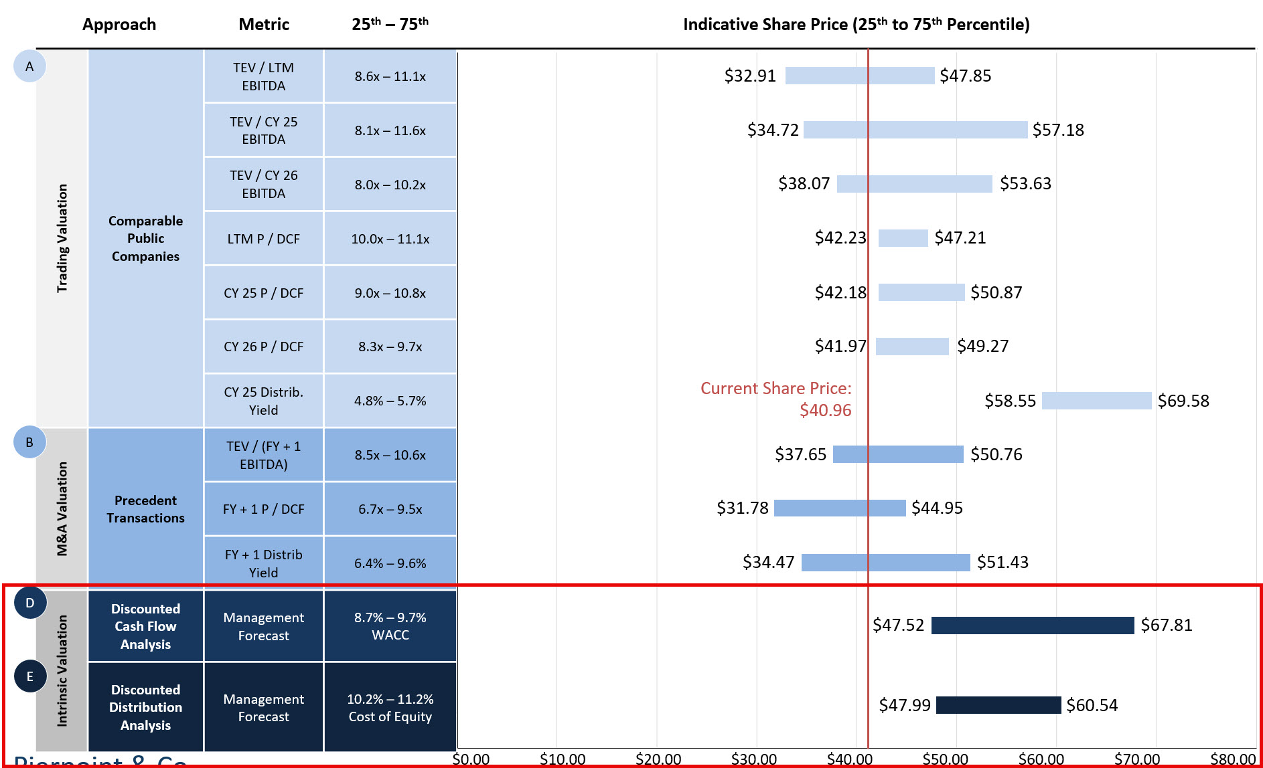
Task: Click the 6.7x – 9.5x range cell
Action: [390, 509]
